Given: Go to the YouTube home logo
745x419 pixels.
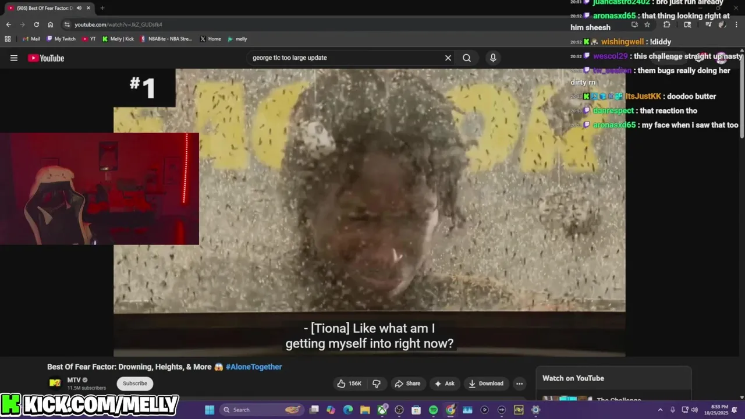Looking at the screenshot, I should point(46,58).
